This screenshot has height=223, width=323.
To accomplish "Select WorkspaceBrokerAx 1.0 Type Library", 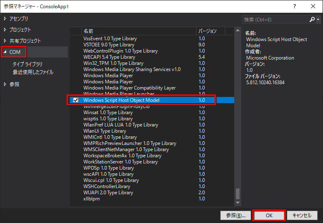I will point(152,156).
